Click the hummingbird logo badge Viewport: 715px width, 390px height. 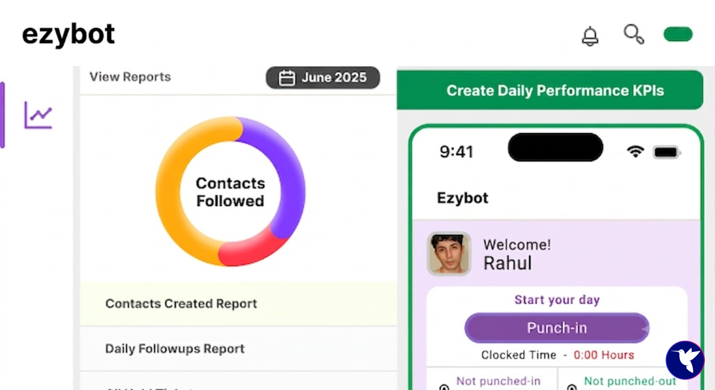pyautogui.click(x=685, y=360)
